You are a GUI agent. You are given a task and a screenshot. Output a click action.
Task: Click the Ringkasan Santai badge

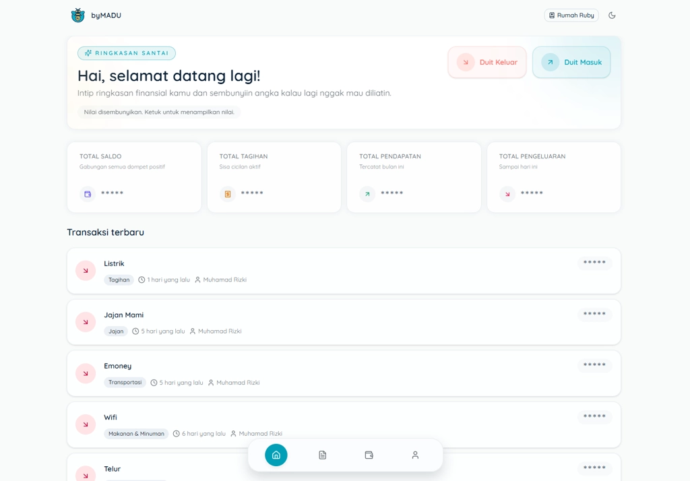coord(127,53)
